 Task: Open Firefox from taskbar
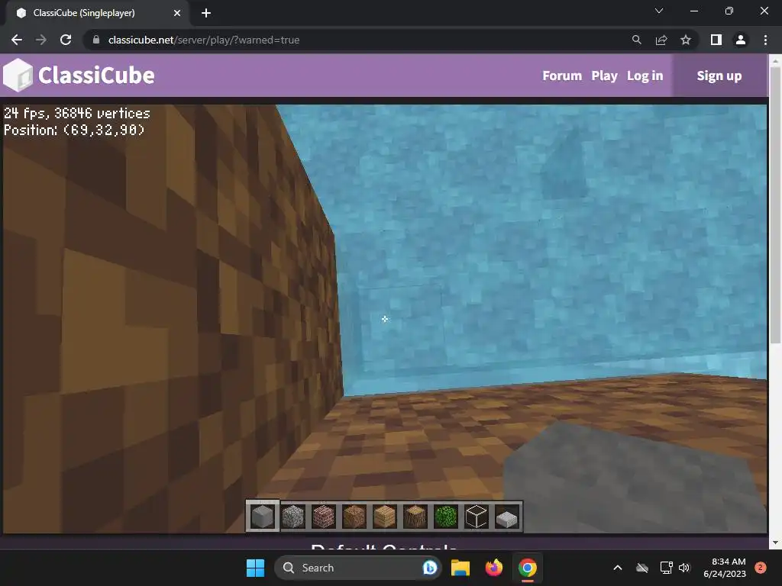[494, 568]
